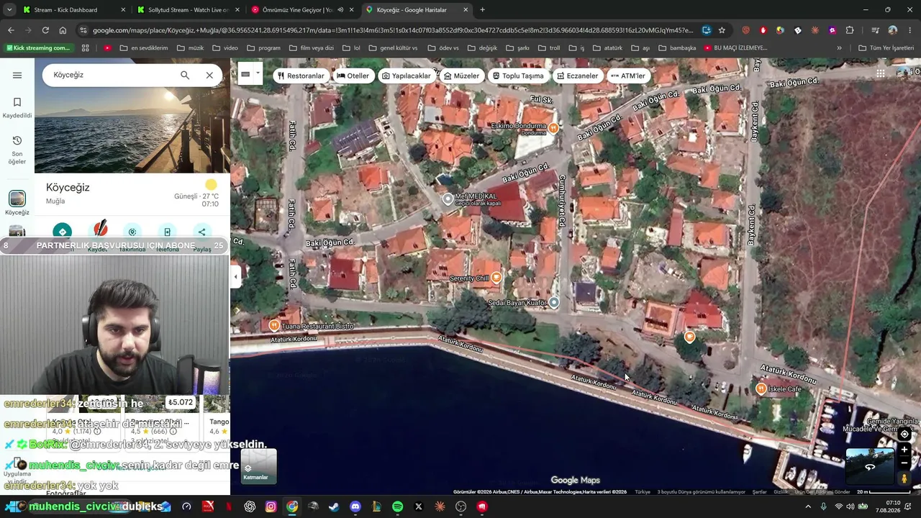Click the Köyceğiz directions icon
The image size is (921, 518).
pyautogui.click(x=63, y=232)
